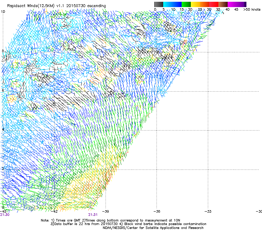Click the red 30-35 knots legend segment
This screenshot has height=230, width=262.
point(214,4)
